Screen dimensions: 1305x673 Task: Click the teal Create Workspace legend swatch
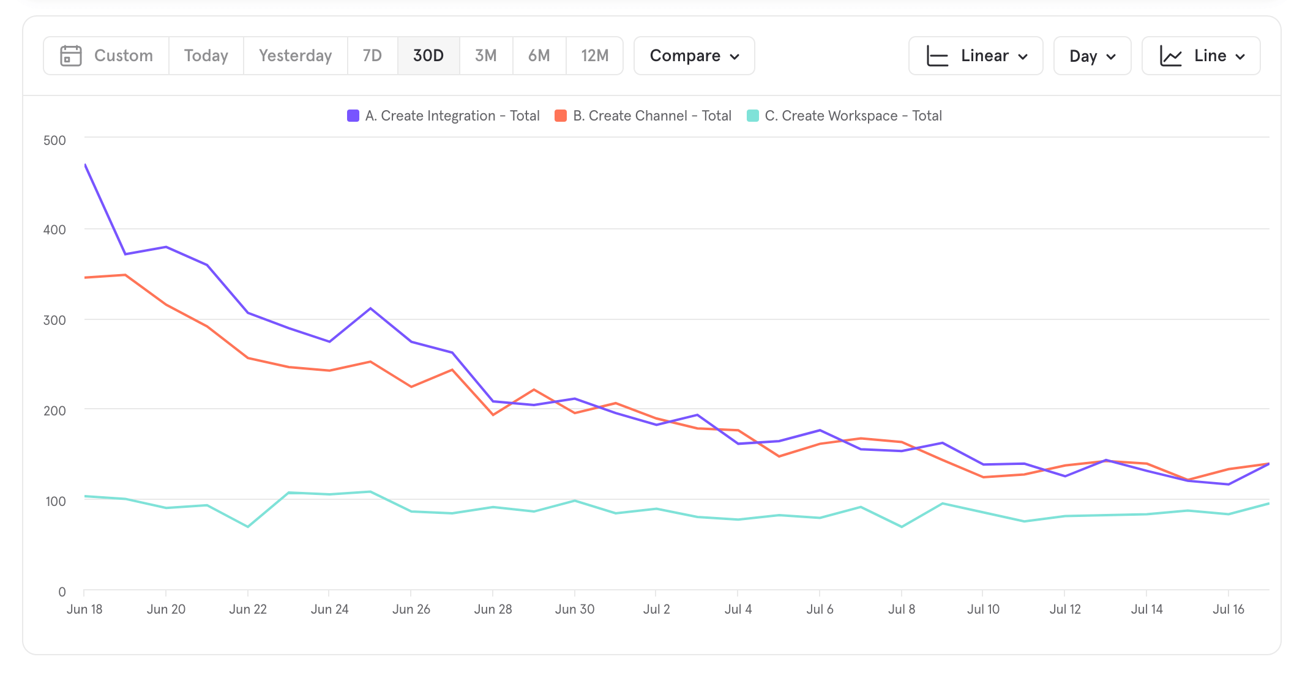click(x=753, y=116)
